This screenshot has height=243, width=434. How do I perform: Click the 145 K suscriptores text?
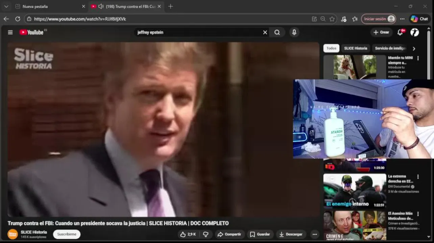[33, 237]
